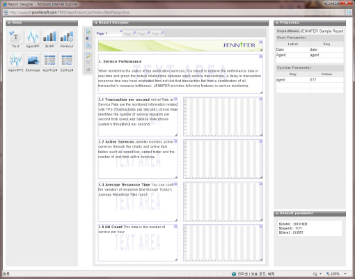This screenshot has height=279, width=355.
Task: Click the corner icon of chart beside Active Services
Action: [260, 141]
